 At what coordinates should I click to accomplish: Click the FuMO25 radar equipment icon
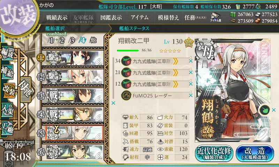tap(126, 95)
